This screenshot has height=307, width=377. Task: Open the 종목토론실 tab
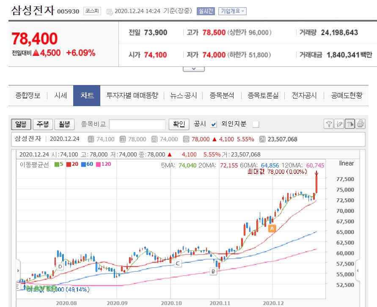[263, 96]
